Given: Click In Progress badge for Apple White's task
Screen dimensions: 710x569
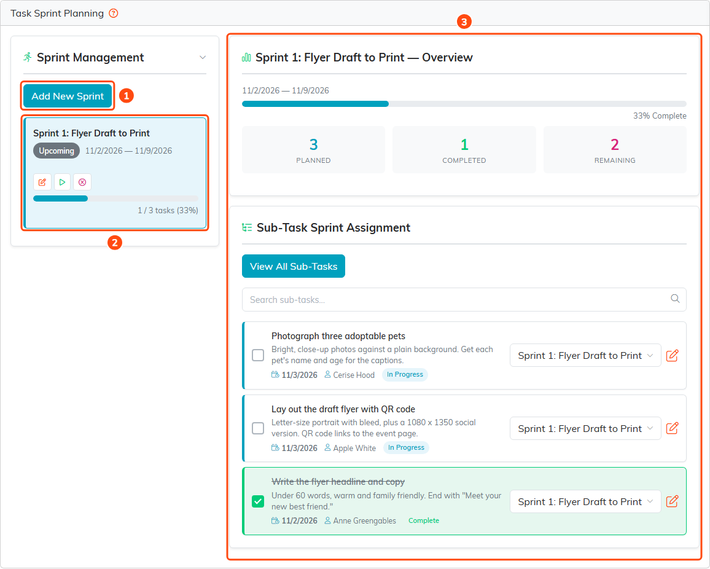Looking at the screenshot, I should click(406, 447).
